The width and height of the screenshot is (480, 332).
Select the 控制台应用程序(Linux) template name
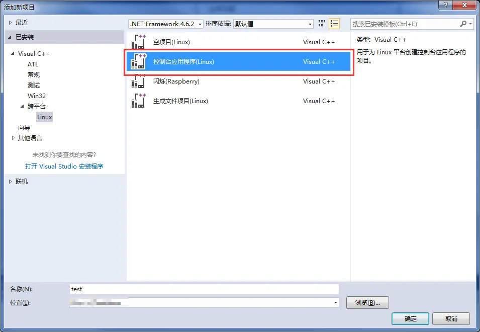tap(183, 61)
